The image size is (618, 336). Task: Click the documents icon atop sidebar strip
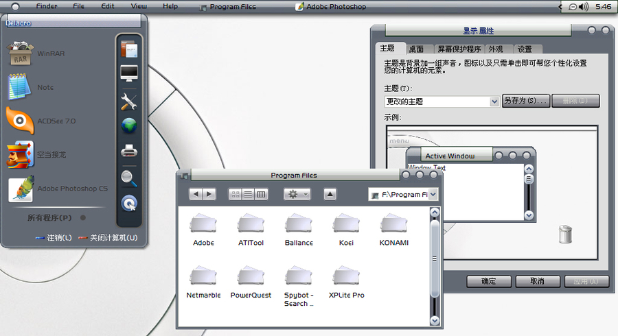pyautogui.click(x=129, y=49)
